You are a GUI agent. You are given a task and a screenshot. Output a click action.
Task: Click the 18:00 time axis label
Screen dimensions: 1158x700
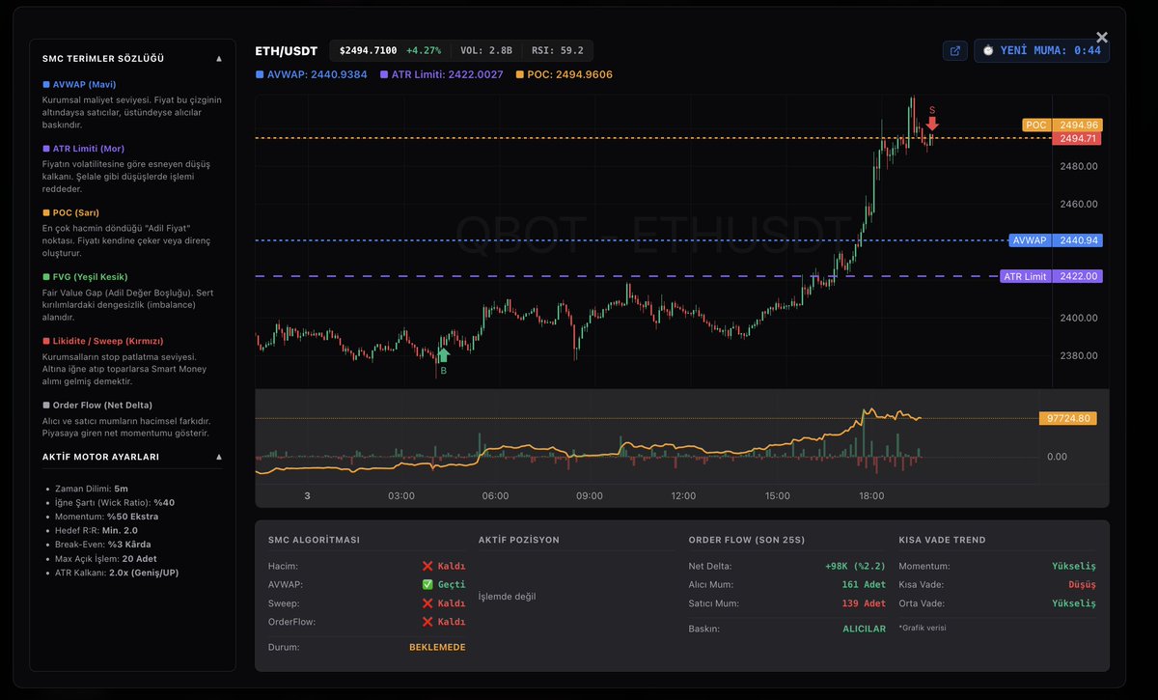click(x=871, y=496)
